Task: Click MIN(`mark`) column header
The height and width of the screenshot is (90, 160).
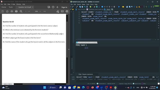Action: [x=81, y=45]
